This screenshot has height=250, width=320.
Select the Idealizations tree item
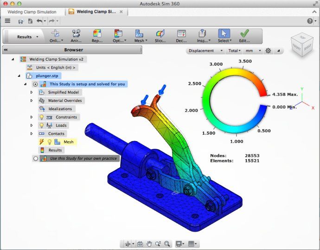click(57, 109)
